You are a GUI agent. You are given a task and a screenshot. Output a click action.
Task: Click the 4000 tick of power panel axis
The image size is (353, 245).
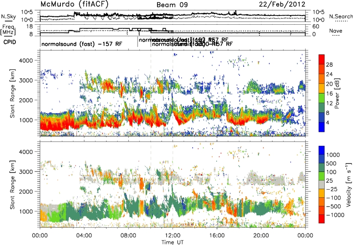coord(26,61)
